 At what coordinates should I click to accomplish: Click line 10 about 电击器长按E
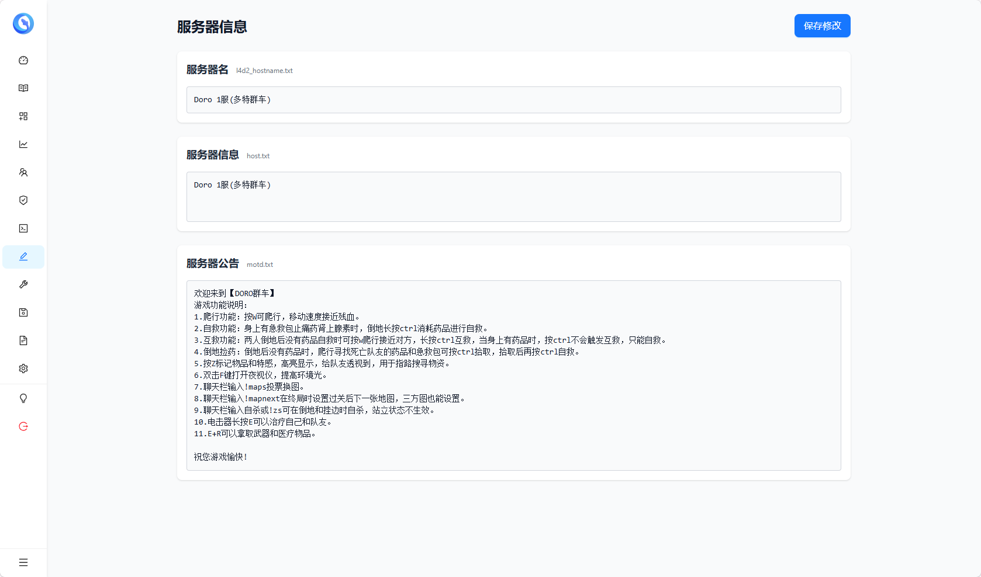263,422
